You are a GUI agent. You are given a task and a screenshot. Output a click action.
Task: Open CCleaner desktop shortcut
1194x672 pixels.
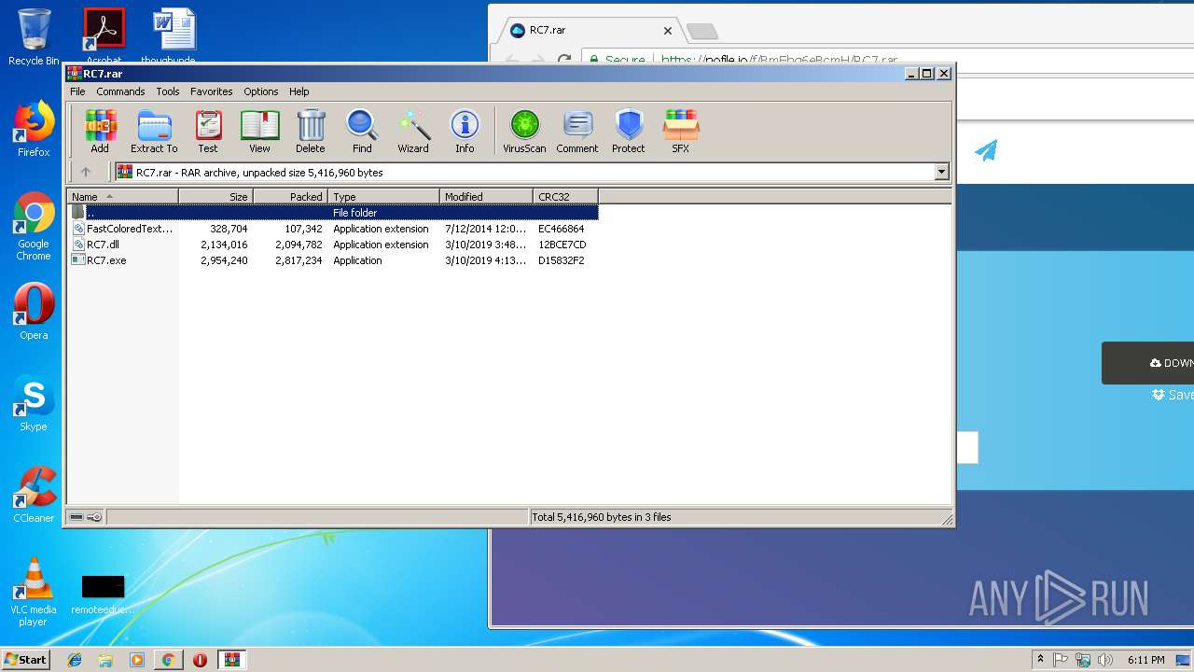34,495
